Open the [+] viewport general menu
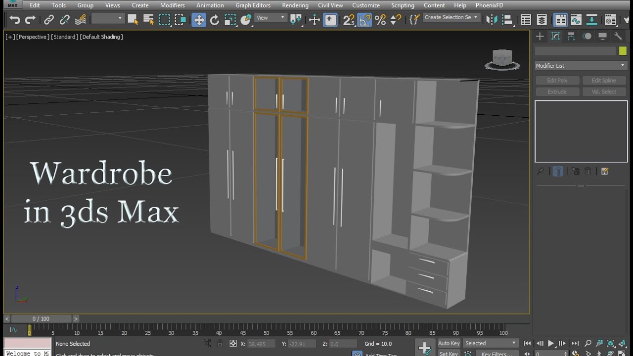633x356 pixels. 10,37
